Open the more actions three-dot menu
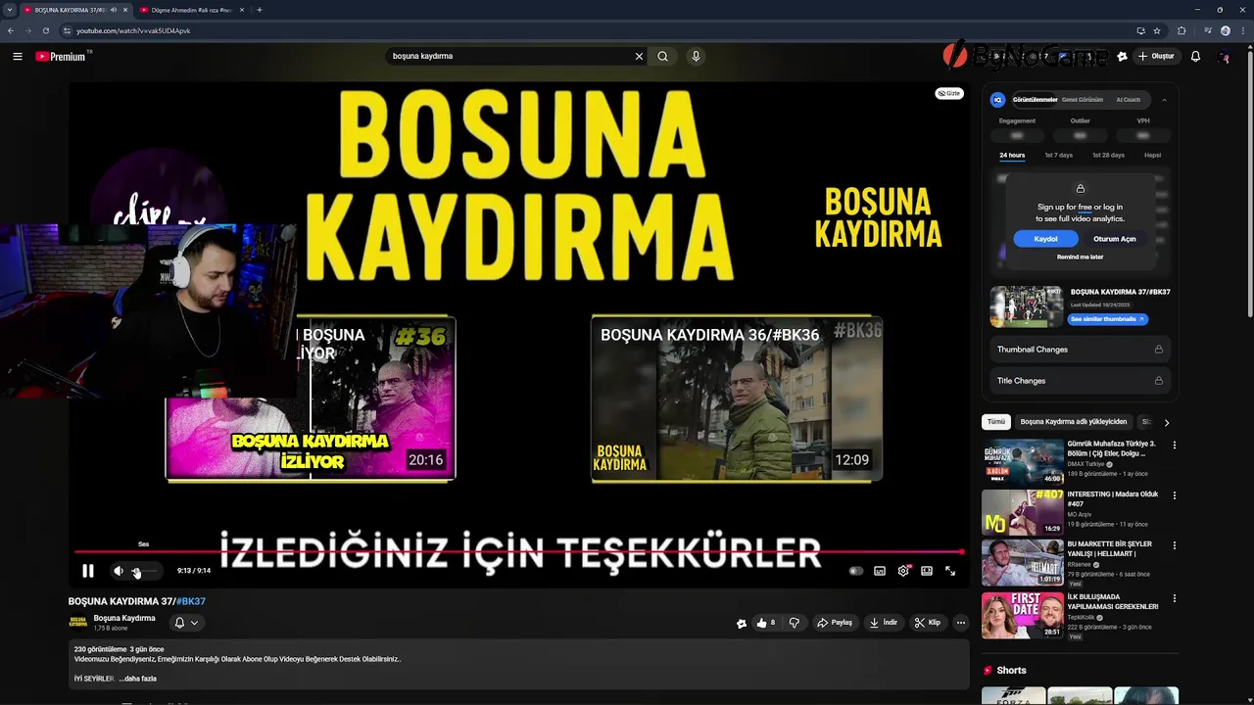This screenshot has height=705, width=1254. point(960,623)
